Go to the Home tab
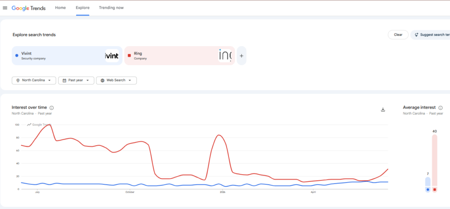450x209 pixels. (x=60, y=8)
